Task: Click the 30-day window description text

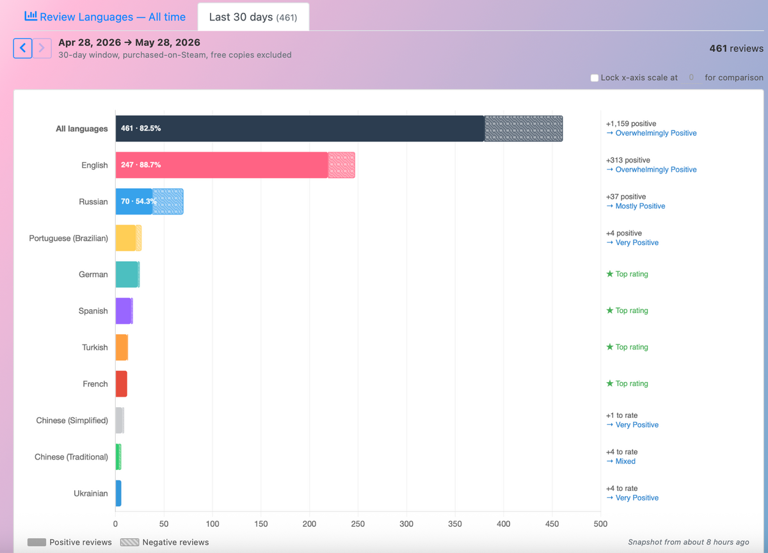Action: (175, 55)
